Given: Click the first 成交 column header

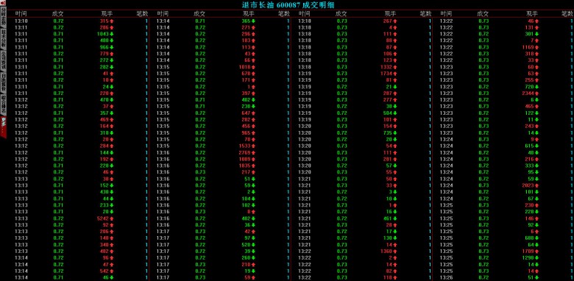Looking at the screenshot, I should 58,13.
